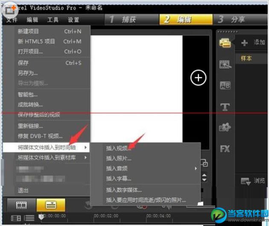Open the 工具 menu
The width and height of the screenshot is (269, 226).
(x=53, y=20)
